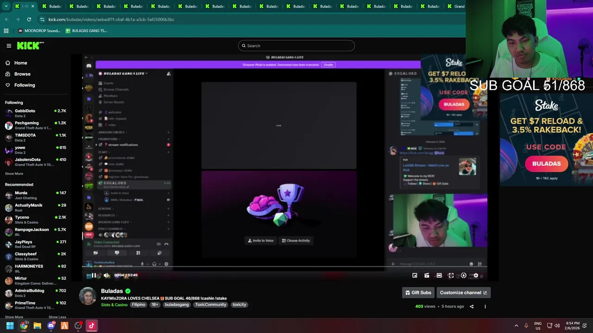
Task: Toggle theater mode
Action: pyautogui.click(x=439, y=276)
